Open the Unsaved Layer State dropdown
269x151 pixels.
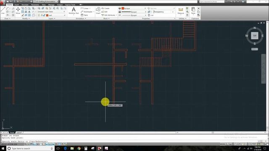click(51, 12)
